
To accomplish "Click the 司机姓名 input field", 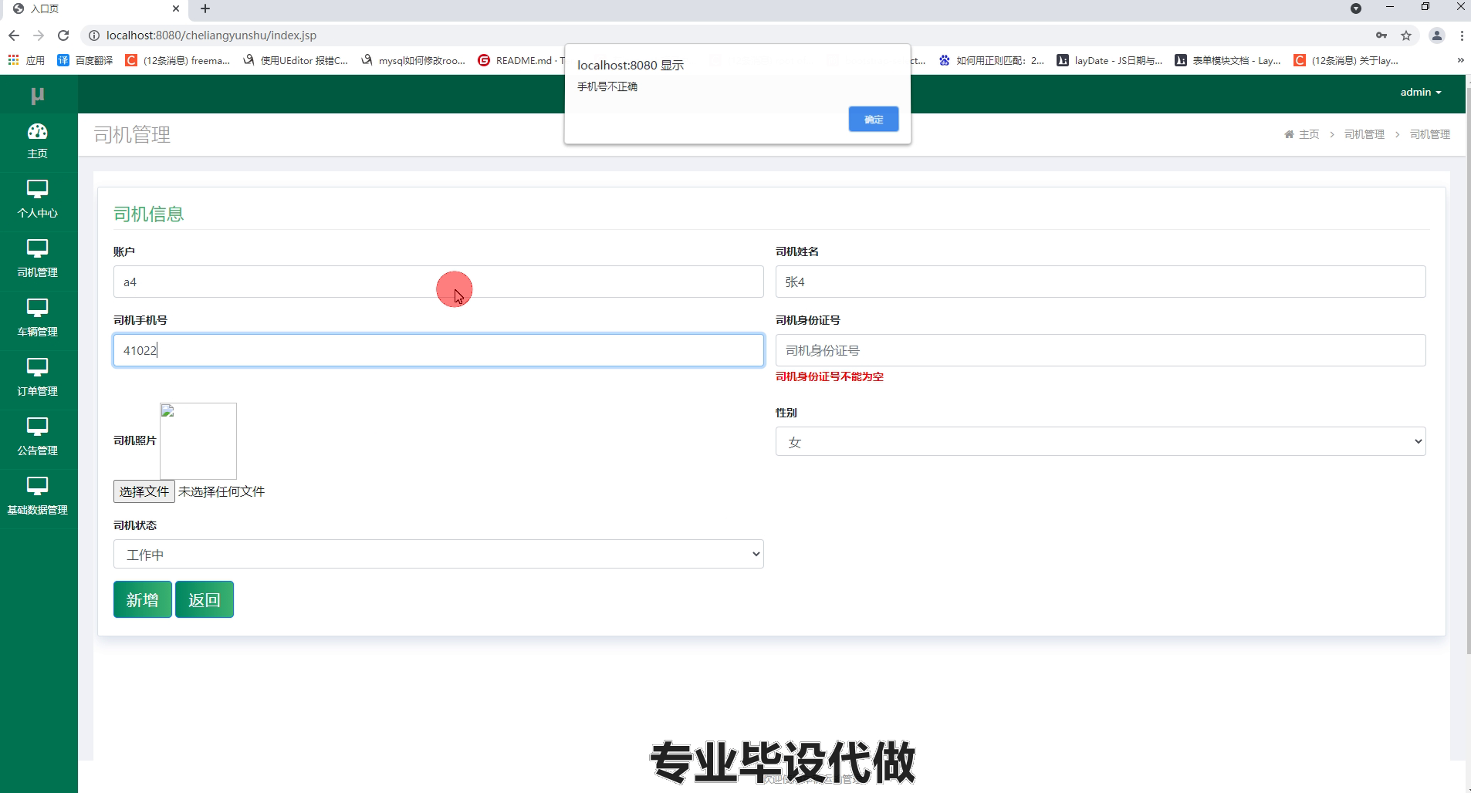I will tap(1101, 282).
